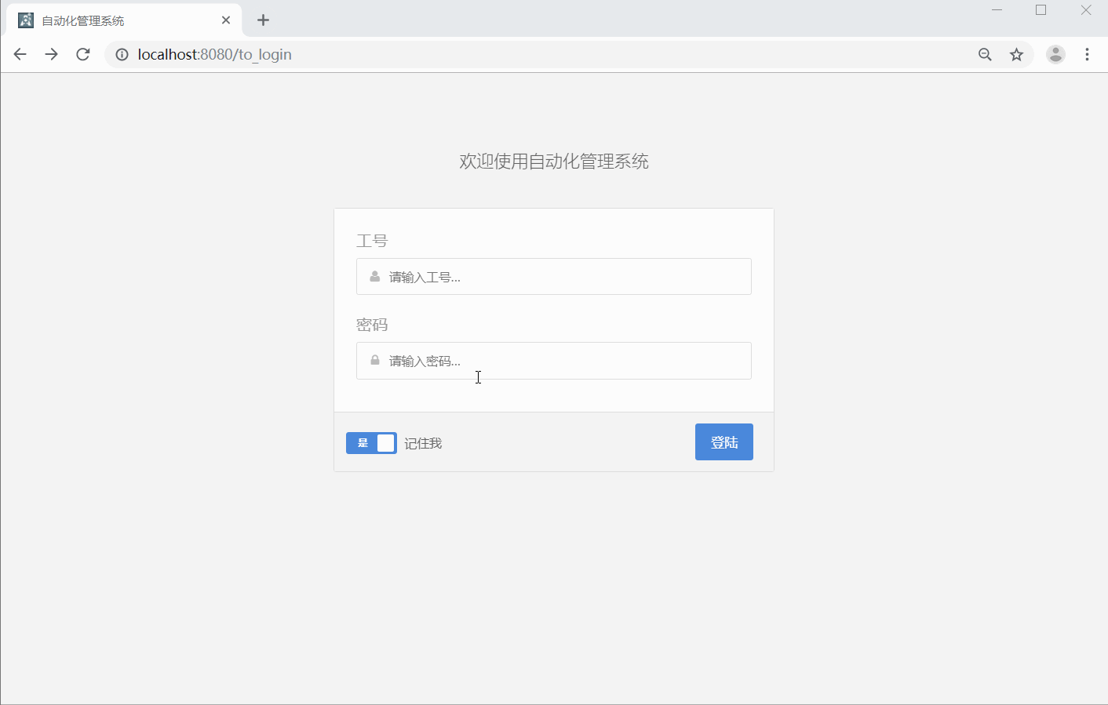
Task: Click the 记住我 text label
Action: (423, 442)
